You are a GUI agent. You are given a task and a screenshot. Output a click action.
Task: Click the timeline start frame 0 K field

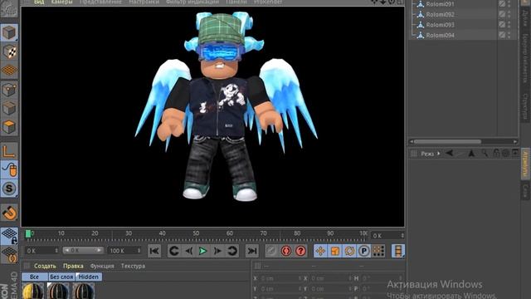[41, 251]
